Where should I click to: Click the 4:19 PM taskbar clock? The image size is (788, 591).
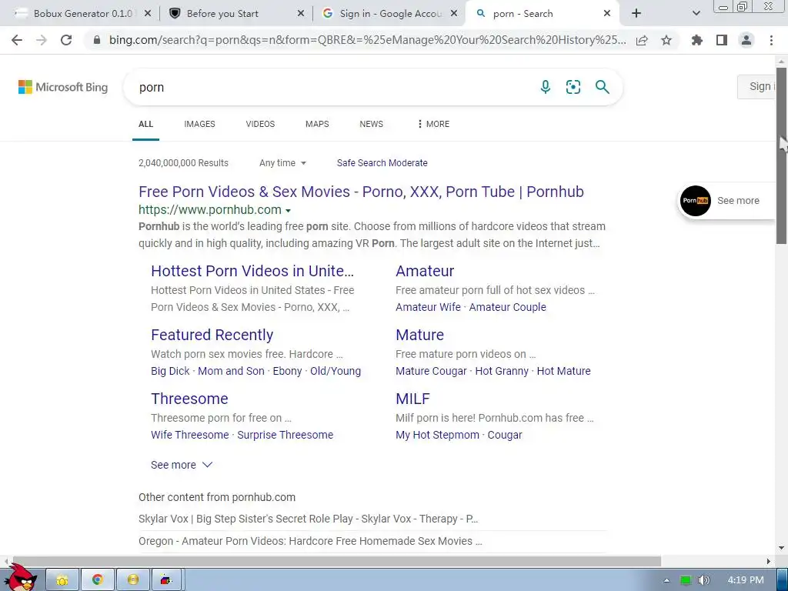[745, 580]
